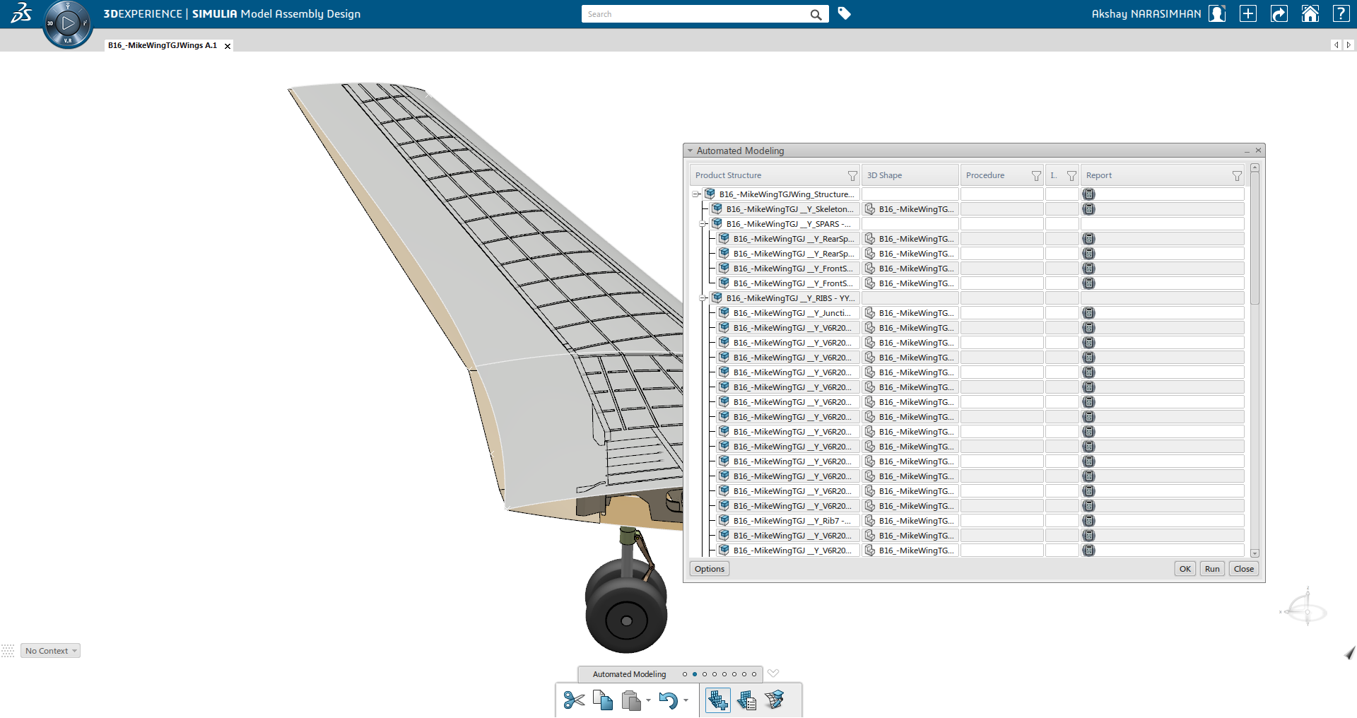
Task: Select the mesh-with-plus Automated Modeling tool
Action: click(717, 700)
